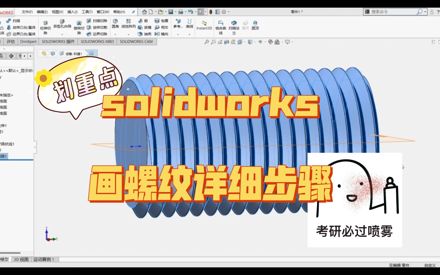Viewport: 440px width, 275px height.
Task: Click the 扫描法兰 swept flange tool
Action: pos(234,28)
